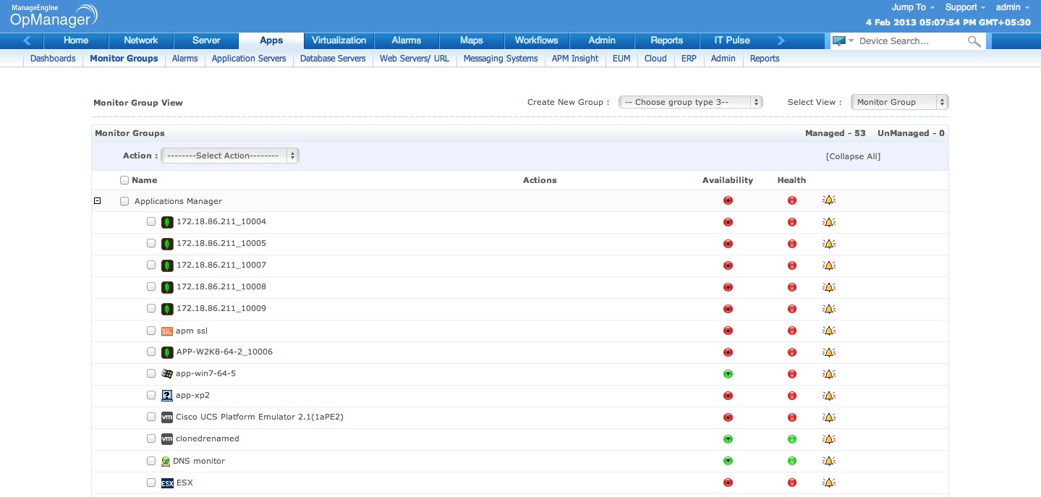Screen dimensions: 1041x497
Task: Open the APM Insight submenu link
Action: click(575, 59)
